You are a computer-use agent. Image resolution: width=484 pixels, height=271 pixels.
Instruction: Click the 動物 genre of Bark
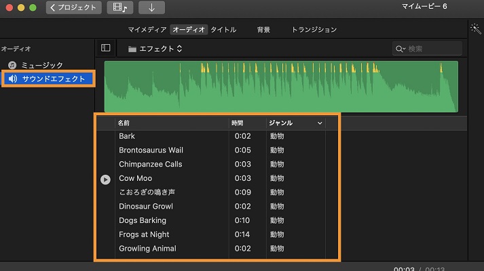pos(277,136)
